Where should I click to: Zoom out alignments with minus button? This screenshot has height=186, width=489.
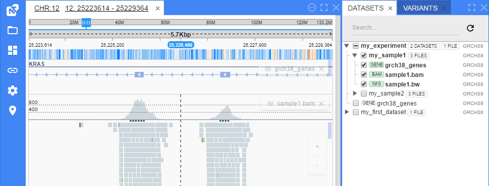click(x=317, y=165)
